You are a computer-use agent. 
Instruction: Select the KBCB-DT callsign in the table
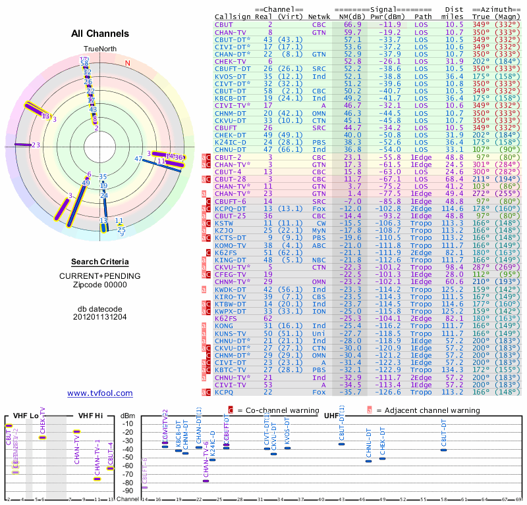231,99
